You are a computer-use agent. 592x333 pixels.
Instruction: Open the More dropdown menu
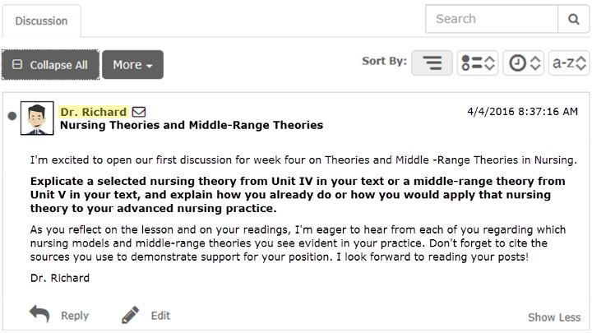(x=132, y=65)
